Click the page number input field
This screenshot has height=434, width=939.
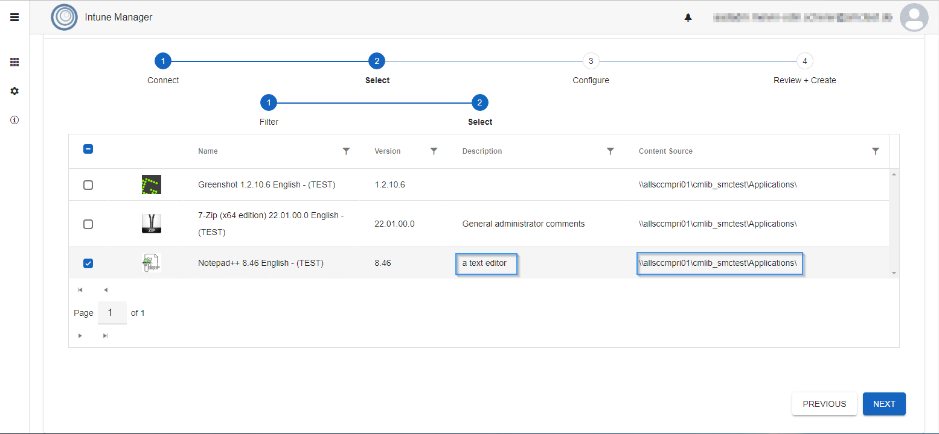pos(112,313)
